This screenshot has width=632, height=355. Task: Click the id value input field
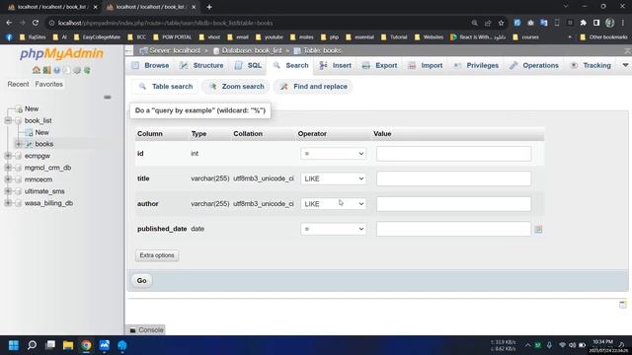pos(453,154)
